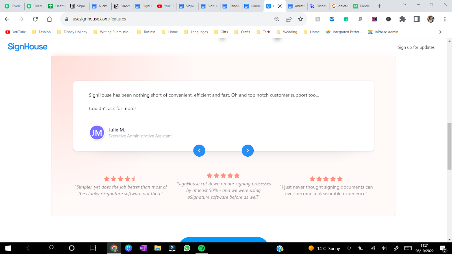Open a new browser tab
This screenshot has height=254, width=452.
tap(379, 6)
